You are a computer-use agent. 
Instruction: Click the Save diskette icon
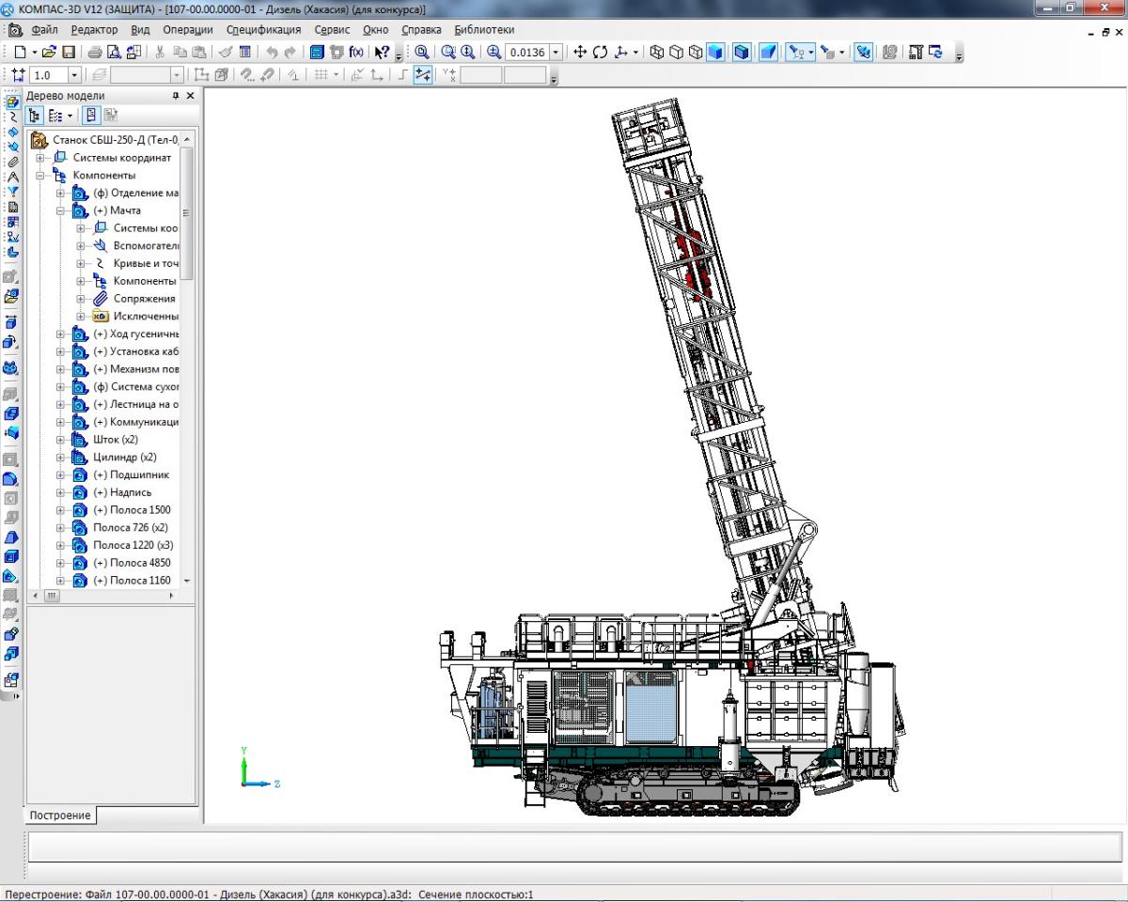click(69, 53)
